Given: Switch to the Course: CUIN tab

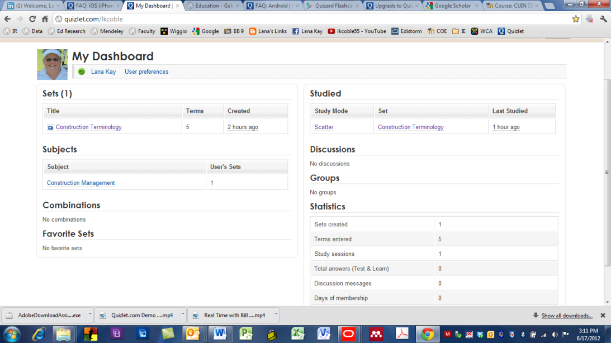Looking at the screenshot, I should coord(512,6).
